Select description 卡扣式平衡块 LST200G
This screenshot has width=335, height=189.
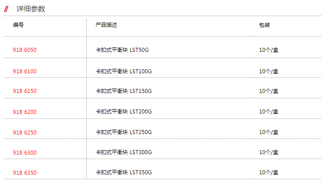pyautogui.click(x=124, y=112)
